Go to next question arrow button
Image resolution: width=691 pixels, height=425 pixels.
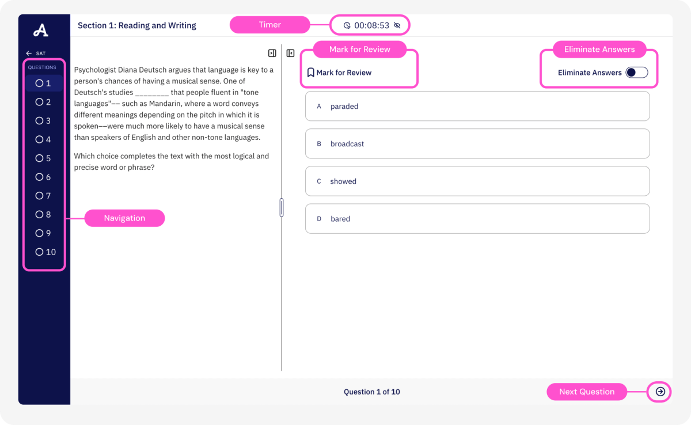click(660, 392)
